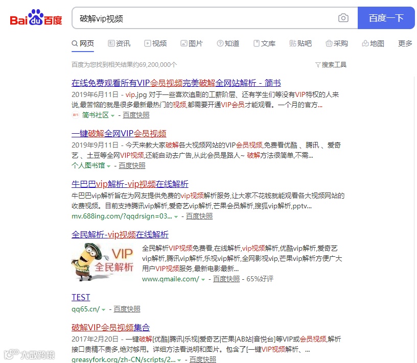The image size is (417, 363).
Task: Select the 网页 tab
Action: coord(83,43)
